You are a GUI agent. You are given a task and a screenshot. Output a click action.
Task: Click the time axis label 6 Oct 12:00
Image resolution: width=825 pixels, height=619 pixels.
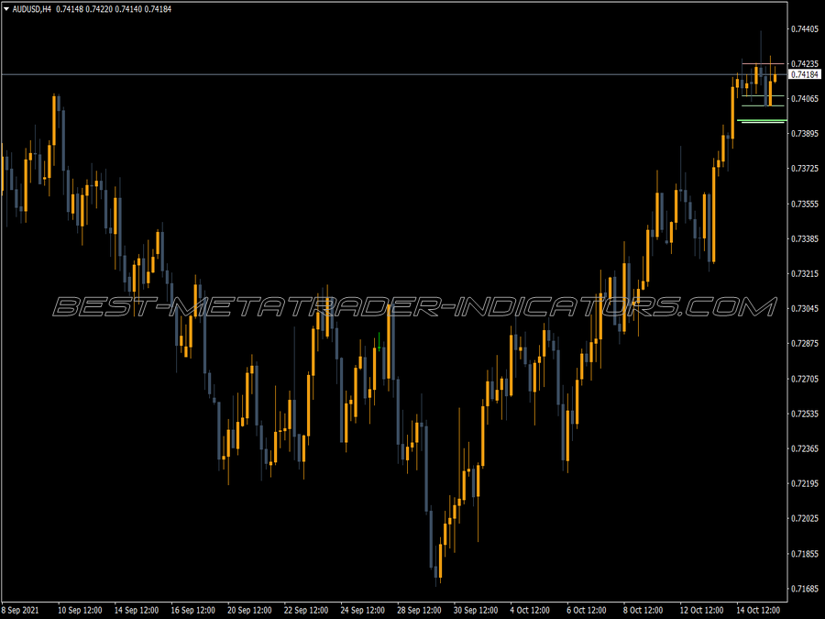[x=586, y=610]
